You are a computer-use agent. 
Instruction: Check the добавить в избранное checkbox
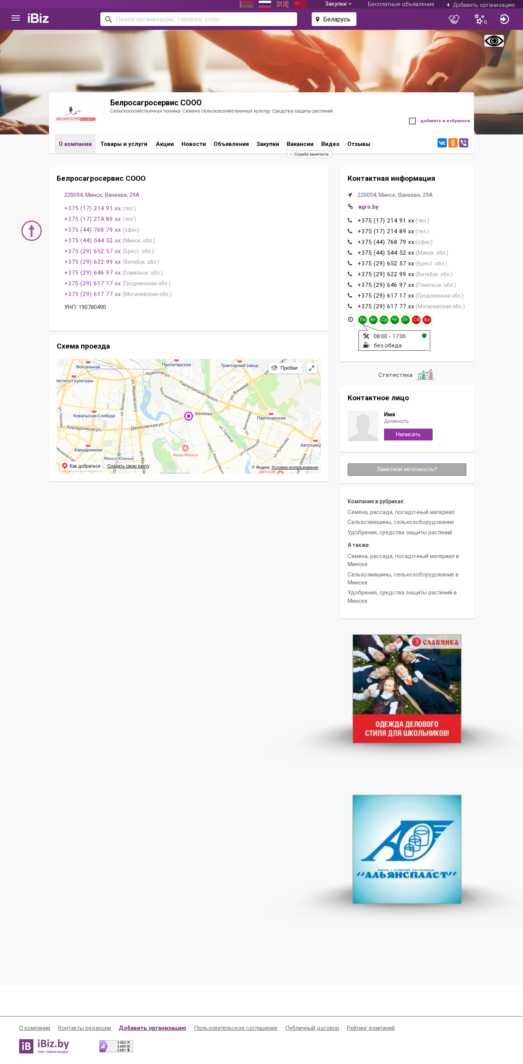tap(412, 121)
